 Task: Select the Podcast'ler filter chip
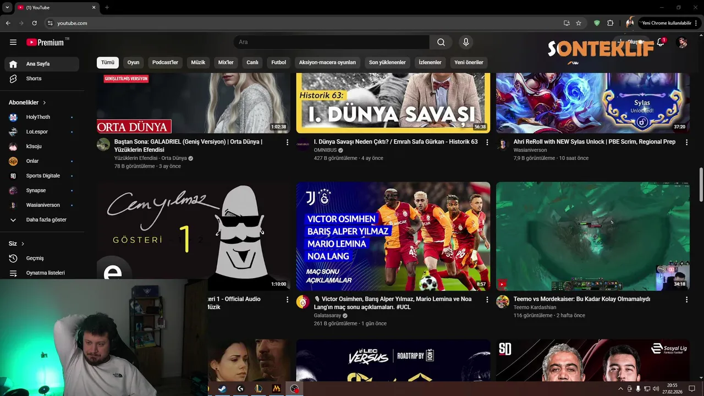pyautogui.click(x=165, y=63)
